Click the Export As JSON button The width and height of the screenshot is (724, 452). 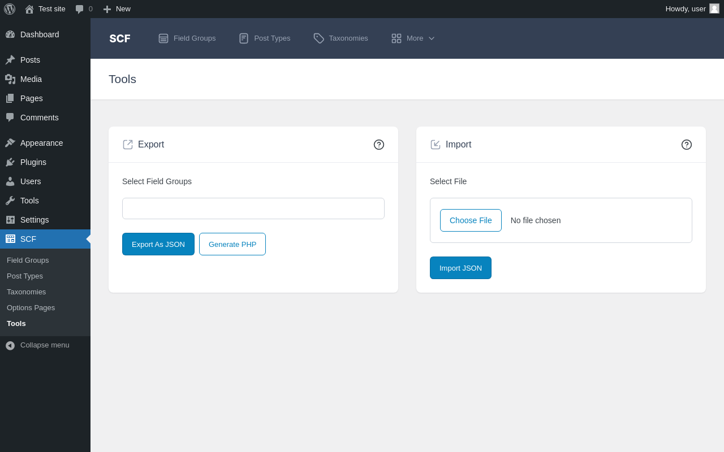[158, 244]
